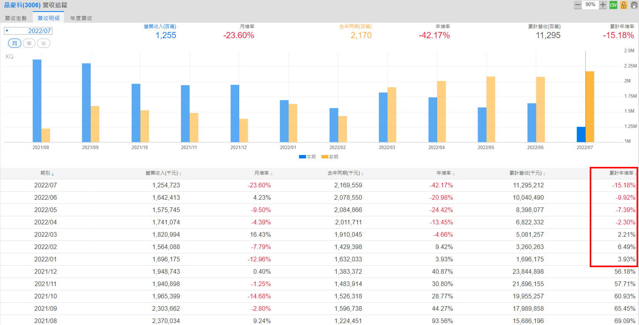
Task: Click last-year cell 2,084,866
Action: point(348,210)
